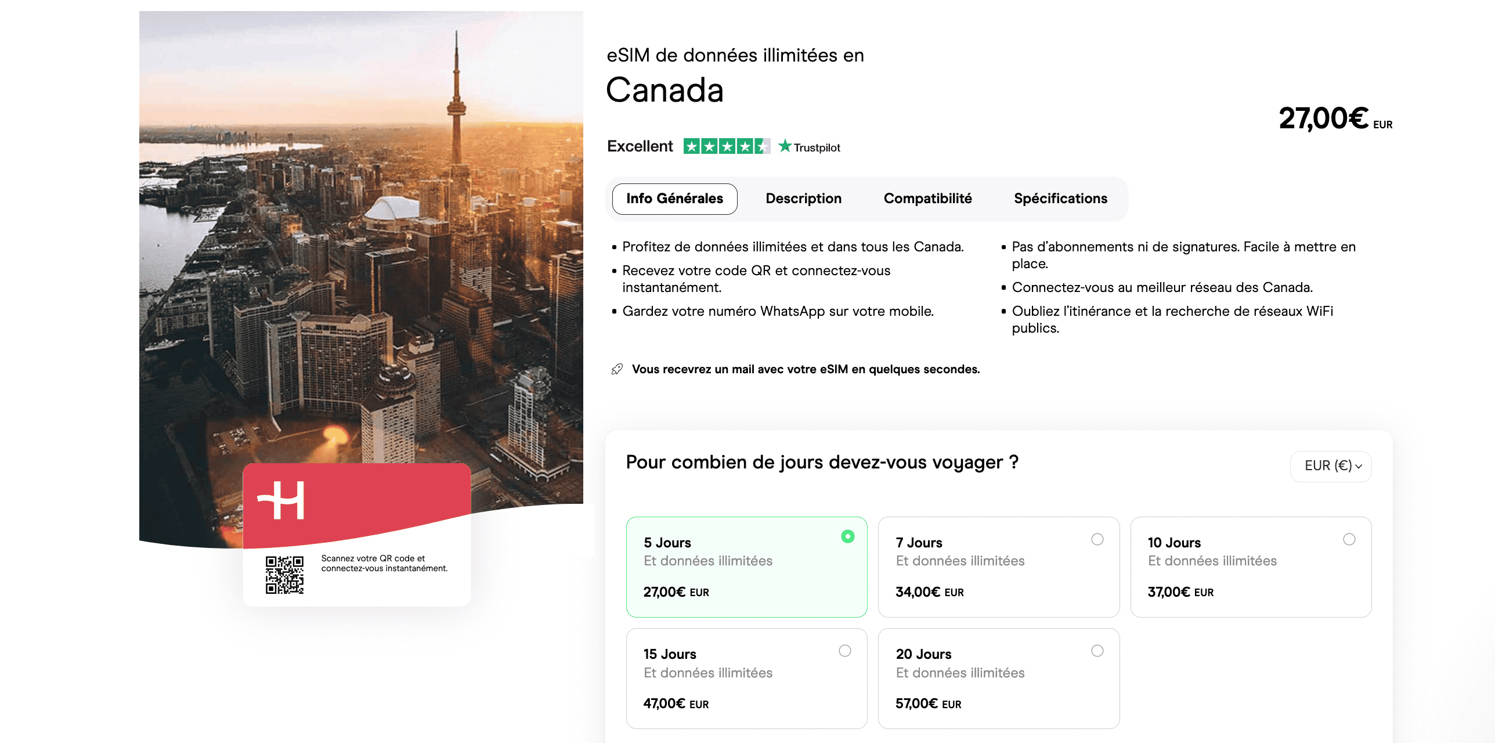Click 'eSIM de données illimitées en' subtitle
Screen dimensions: 1495x743
(x=735, y=55)
